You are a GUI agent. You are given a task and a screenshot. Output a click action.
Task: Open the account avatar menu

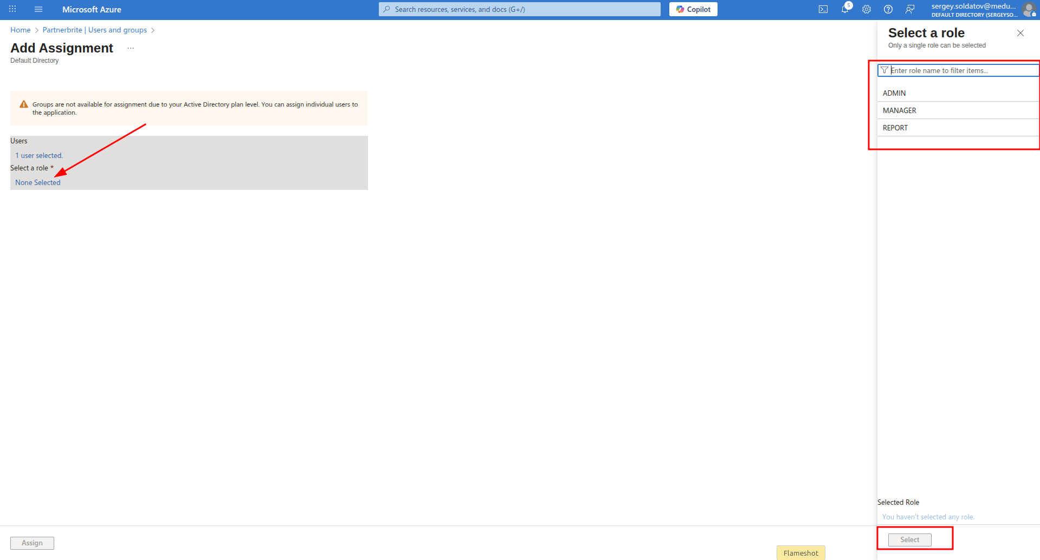[x=1029, y=9]
